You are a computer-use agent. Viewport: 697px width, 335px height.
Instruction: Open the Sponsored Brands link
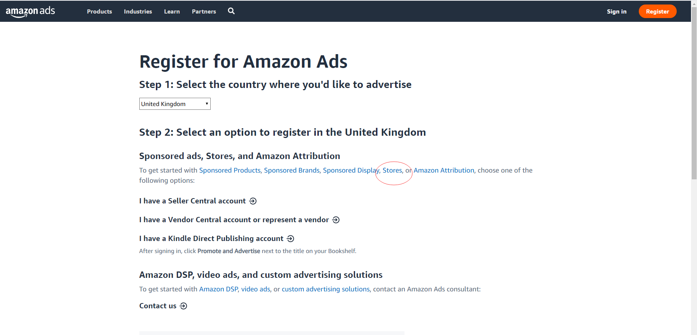[292, 170]
